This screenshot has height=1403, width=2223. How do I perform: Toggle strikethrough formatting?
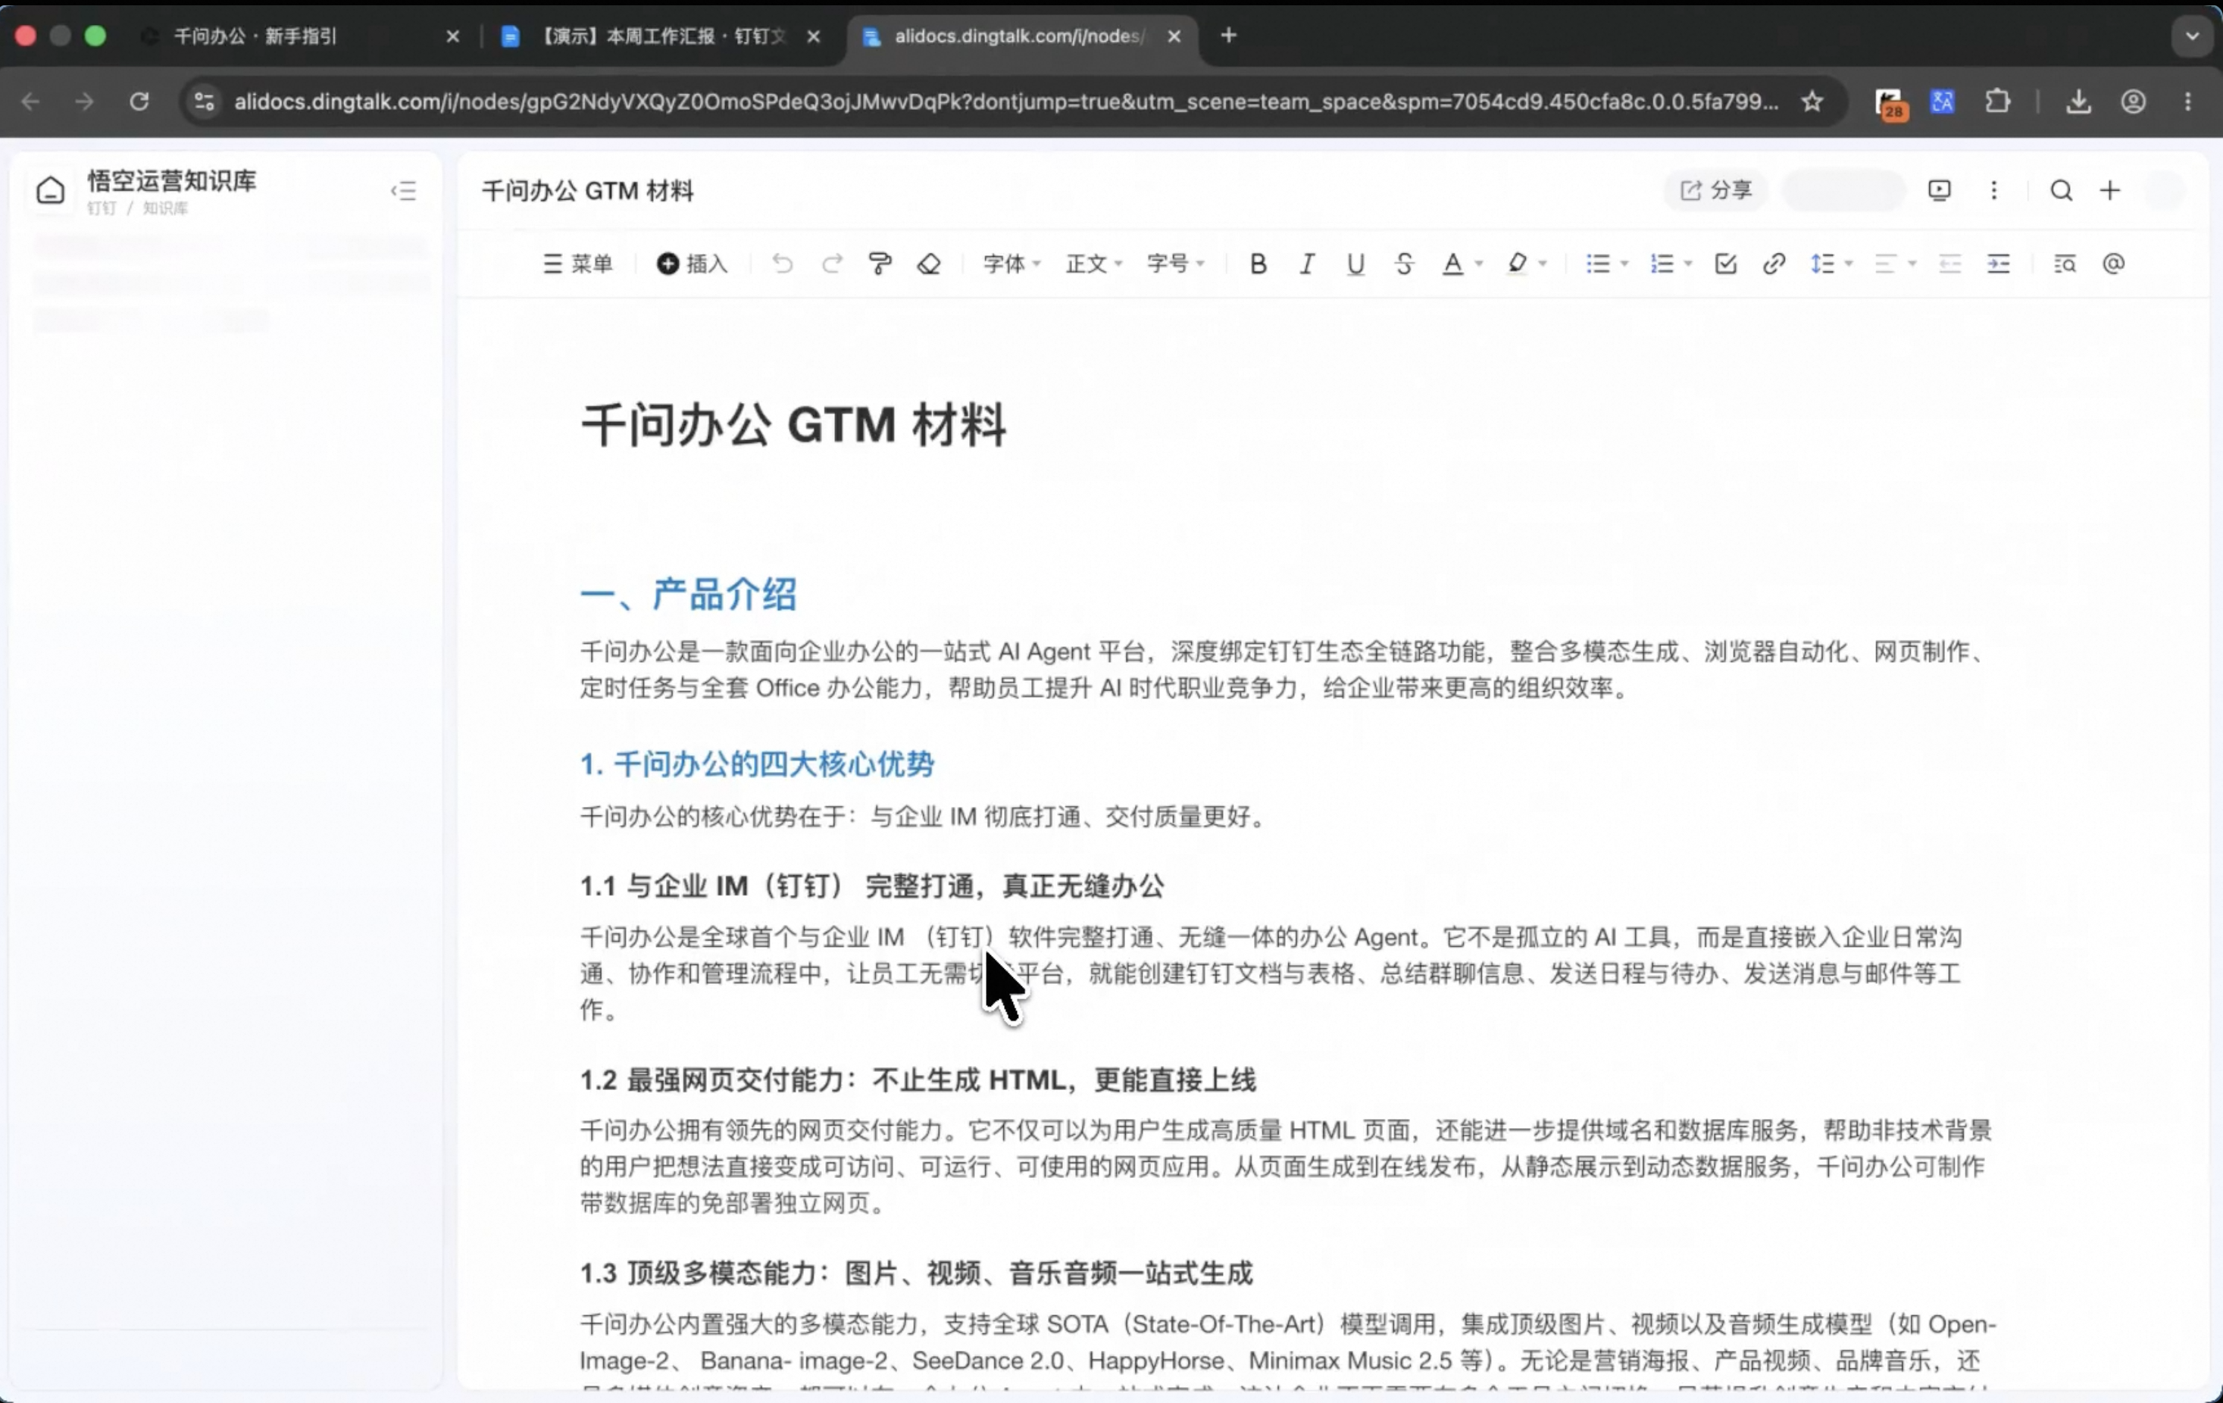pyautogui.click(x=1404, y=264)
